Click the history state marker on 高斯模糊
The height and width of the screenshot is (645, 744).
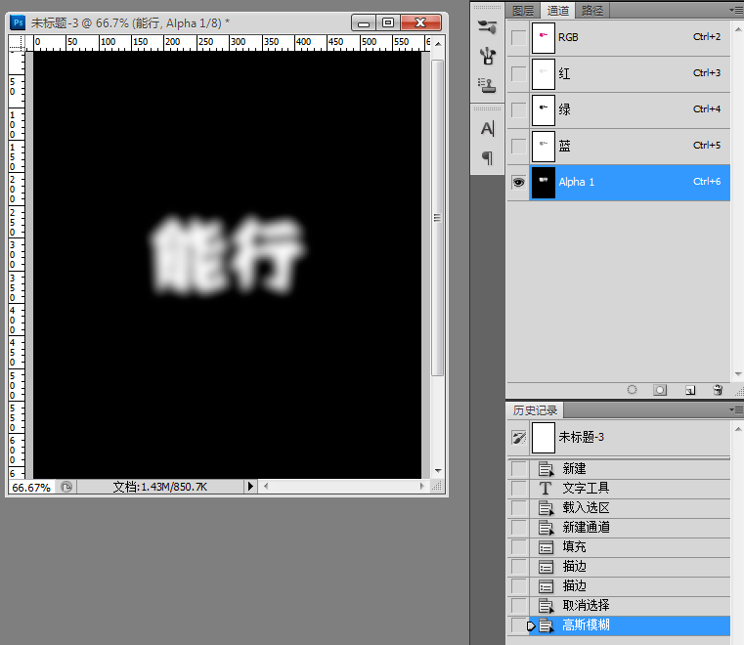(531, 626)
